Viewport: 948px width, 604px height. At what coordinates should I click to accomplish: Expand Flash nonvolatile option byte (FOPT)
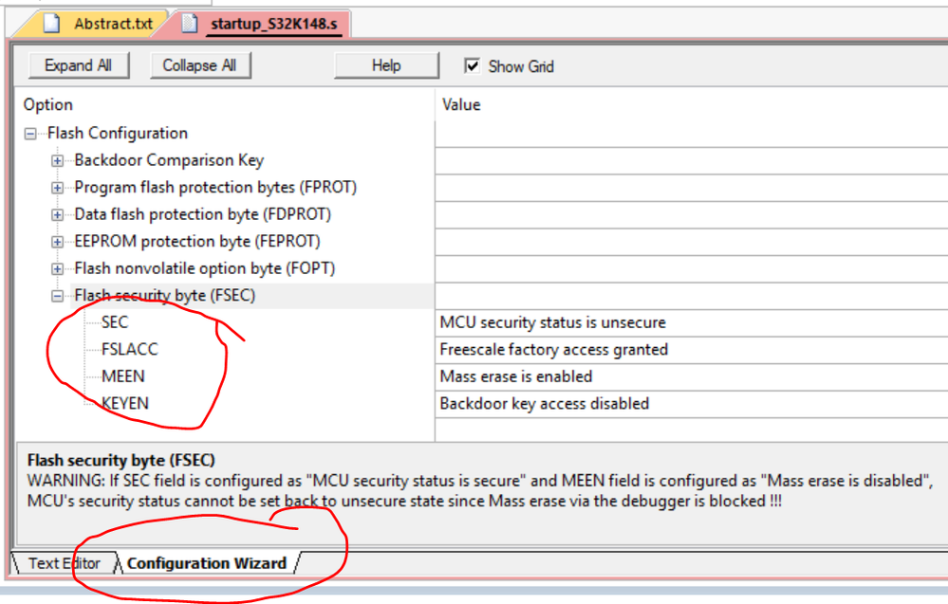(x=58, y=268)
